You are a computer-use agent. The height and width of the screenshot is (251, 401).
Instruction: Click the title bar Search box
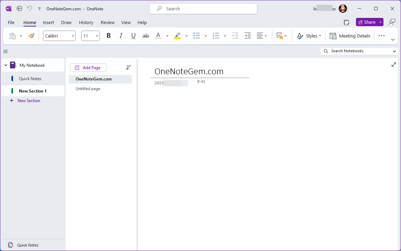203,9
